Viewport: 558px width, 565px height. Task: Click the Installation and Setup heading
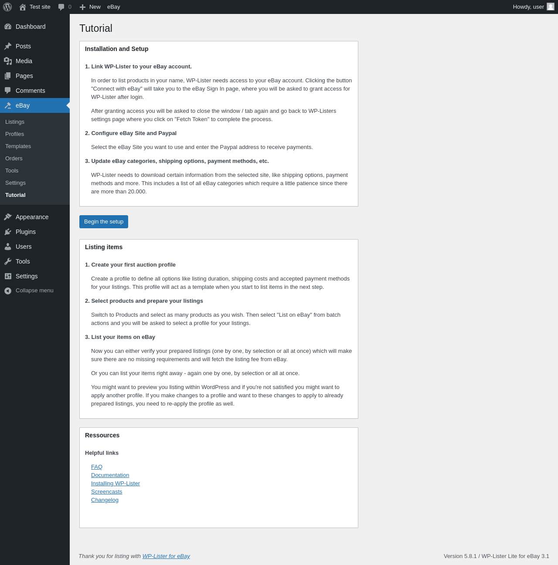[x=116, y=49]
